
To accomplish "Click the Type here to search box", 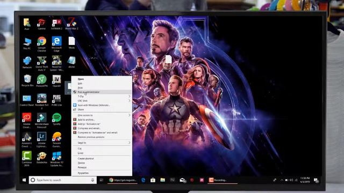I will pyautogui.click(x=63, y=180).
